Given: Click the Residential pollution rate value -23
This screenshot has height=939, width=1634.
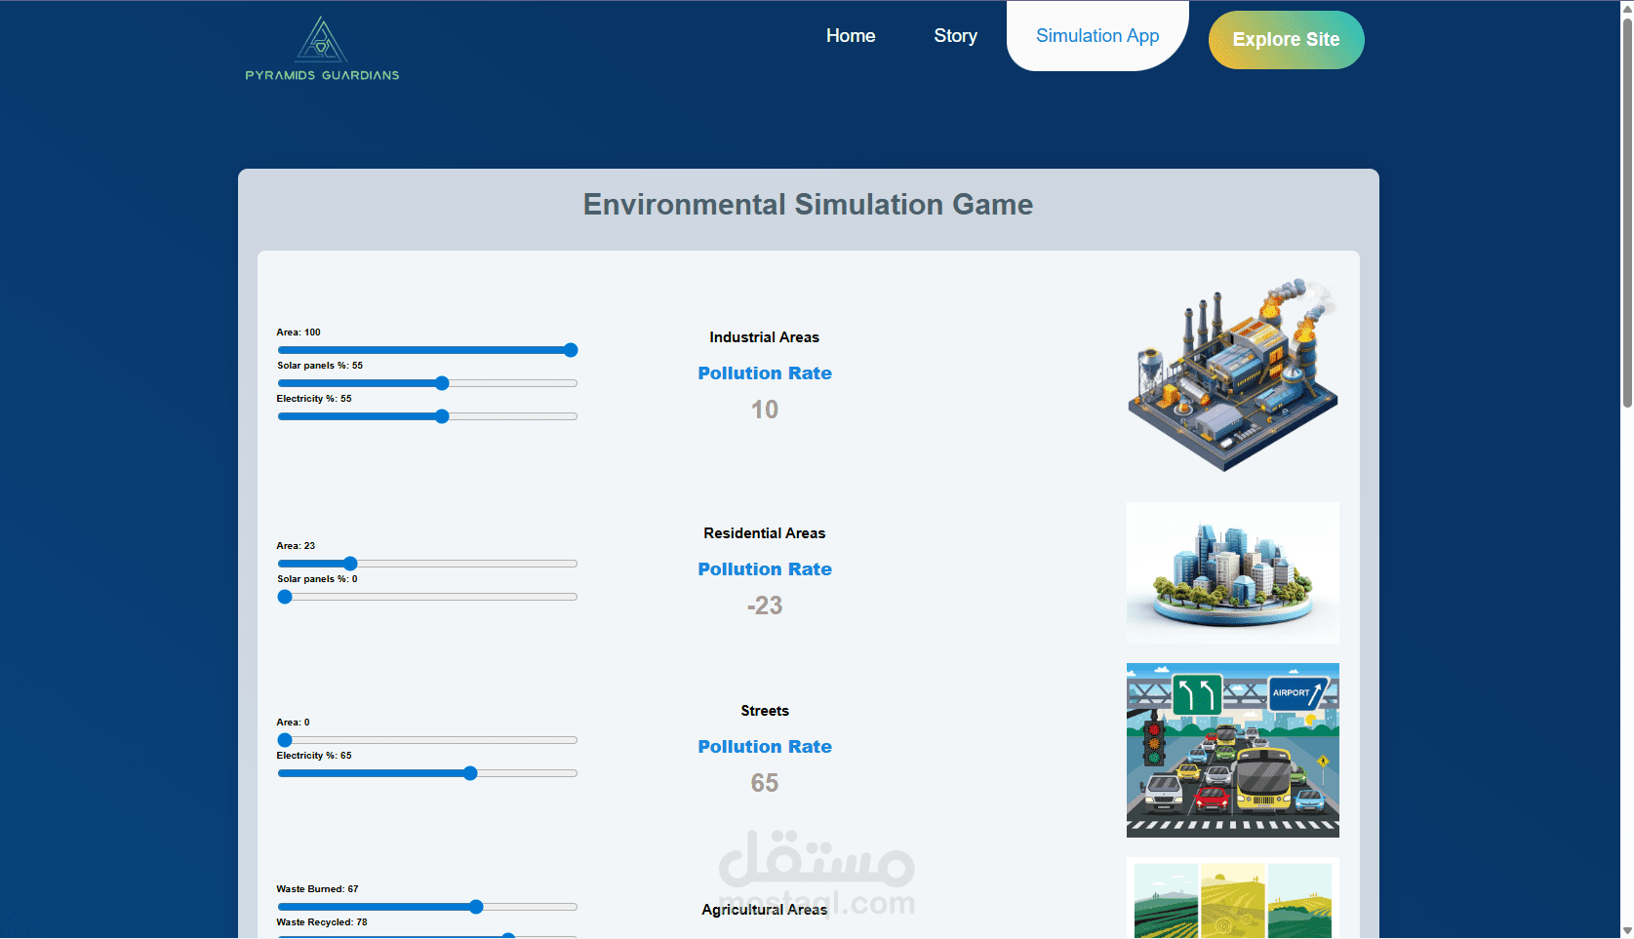Looking at the screenshot, I should [765, 606].
